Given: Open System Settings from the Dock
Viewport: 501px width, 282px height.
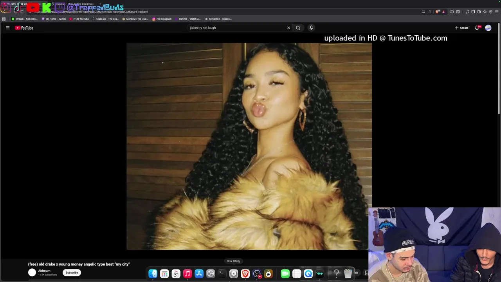Looking at the screenshot, I should 211,274.
